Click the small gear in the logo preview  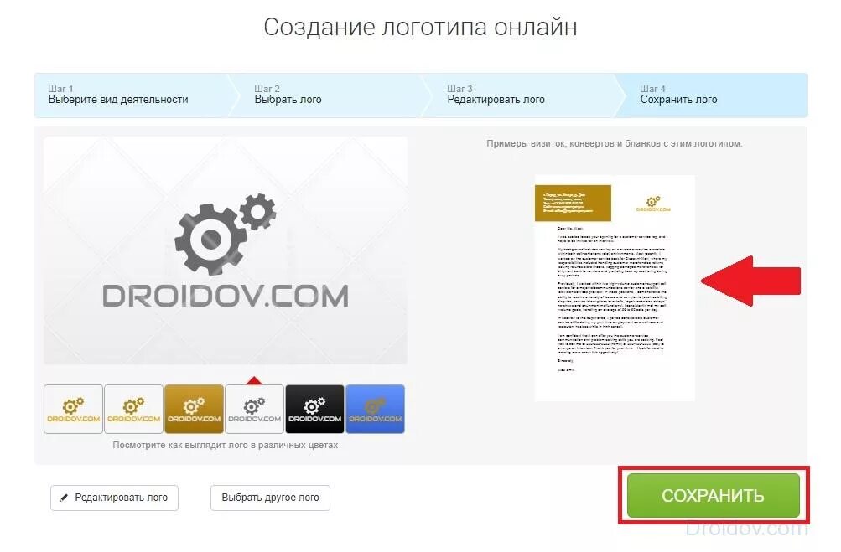click(258, 211)
